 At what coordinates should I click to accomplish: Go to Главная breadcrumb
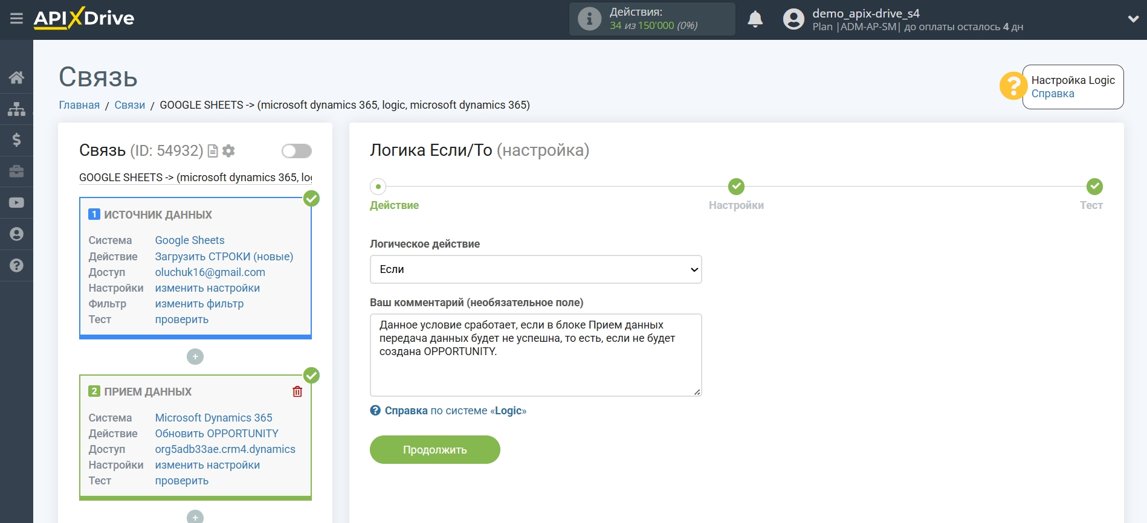click(x=79, y=105)
